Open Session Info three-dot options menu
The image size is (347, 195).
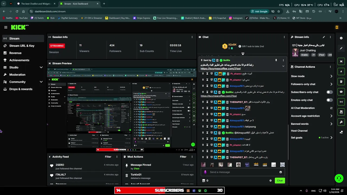click(x=192, y=37)
